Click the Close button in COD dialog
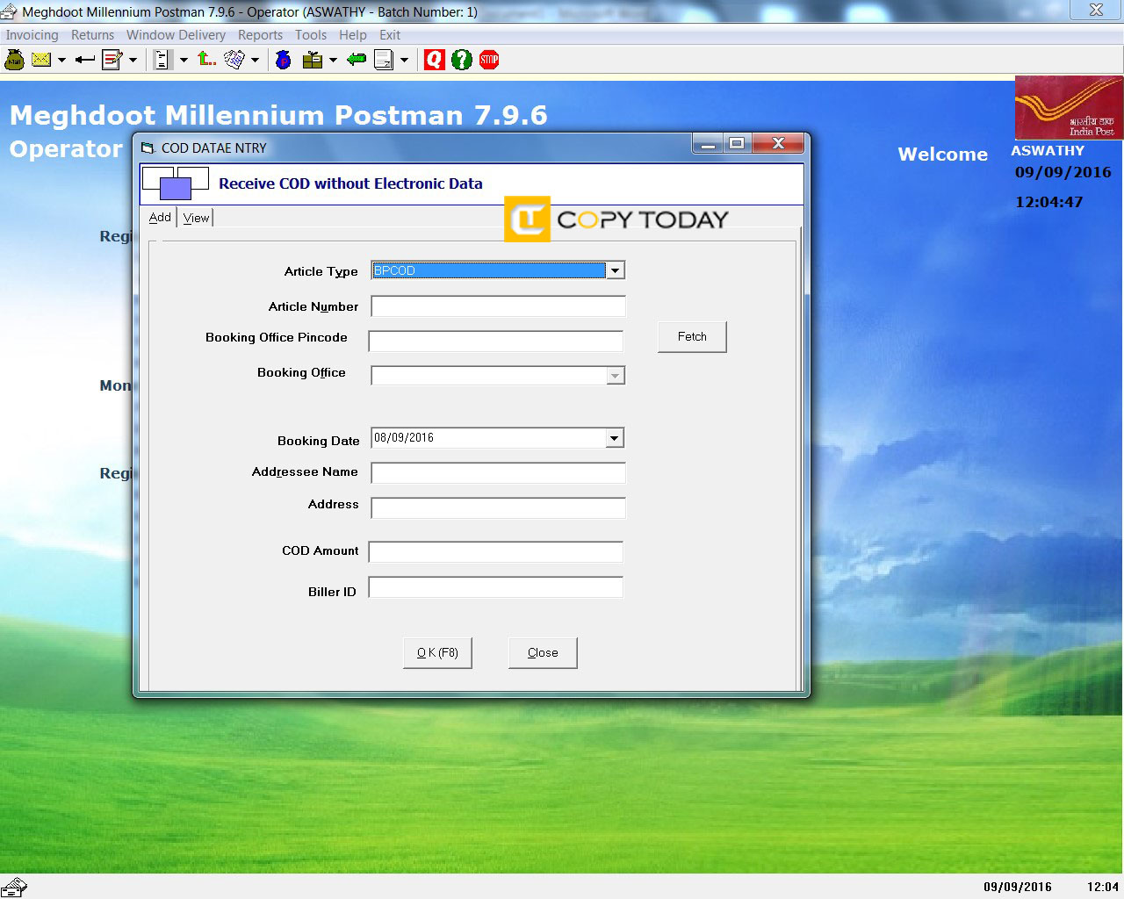The height and width of the screenshot is (899, 1124). point(543,652)
